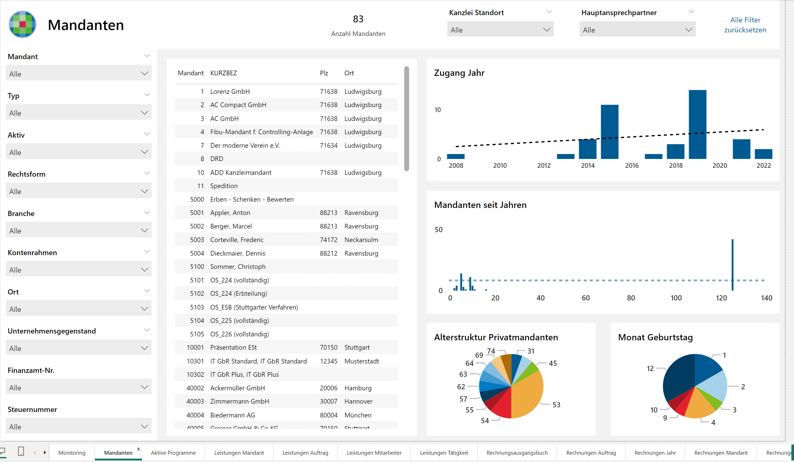This screenshot has height=462, width=794.
Task: Sort table by KURZBEZ column header
Action: (x=223, y=73)
